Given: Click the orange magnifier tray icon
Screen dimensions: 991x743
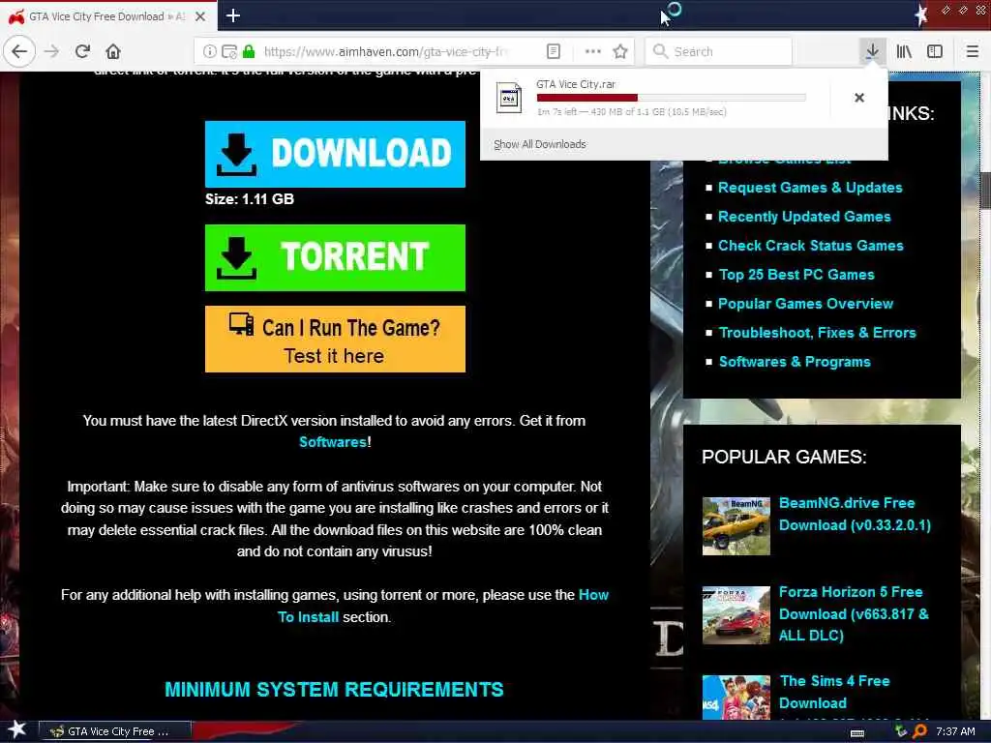Looking at the screenshot, I should coord(919,731).
